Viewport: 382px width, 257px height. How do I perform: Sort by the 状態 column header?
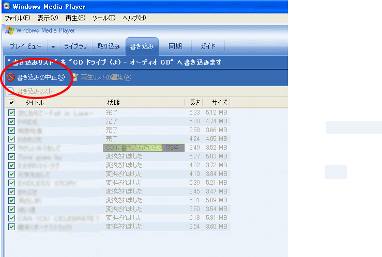pyautogui.click(x=113, y=102)
